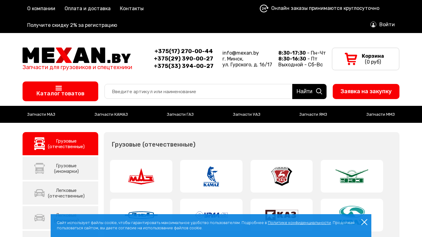This screenshot has width=422, height=237.
Task: Click phone number +375(17) 270-00-44
Action: 184,51
